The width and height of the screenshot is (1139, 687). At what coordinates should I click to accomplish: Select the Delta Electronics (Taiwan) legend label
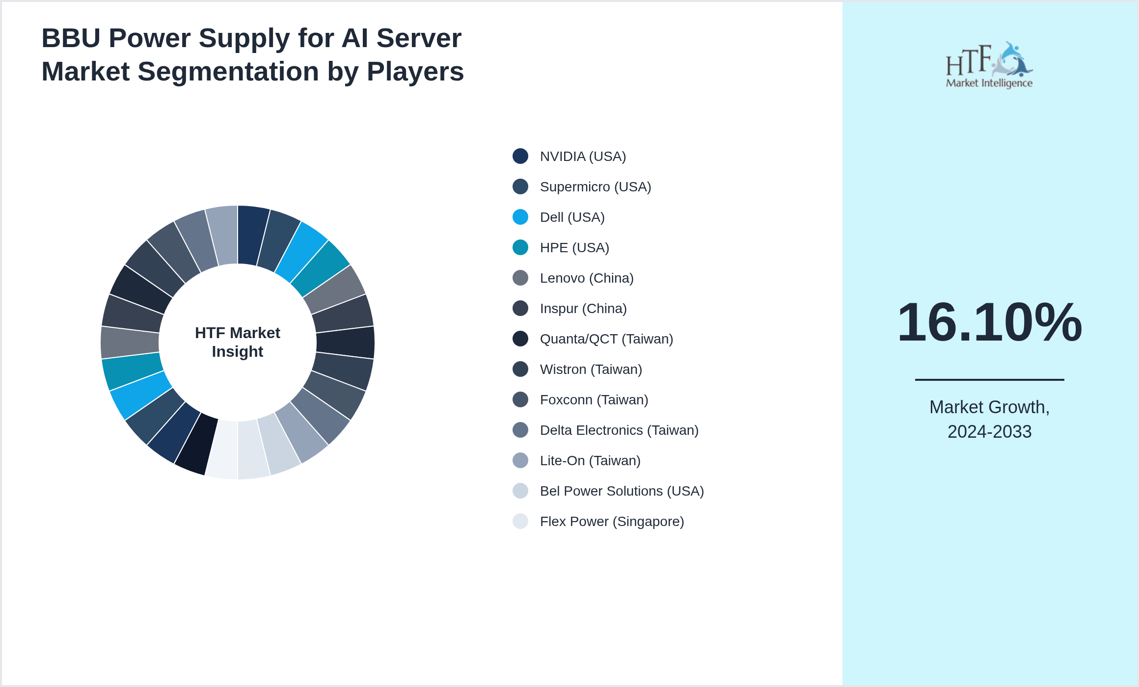tap(619, 430)
